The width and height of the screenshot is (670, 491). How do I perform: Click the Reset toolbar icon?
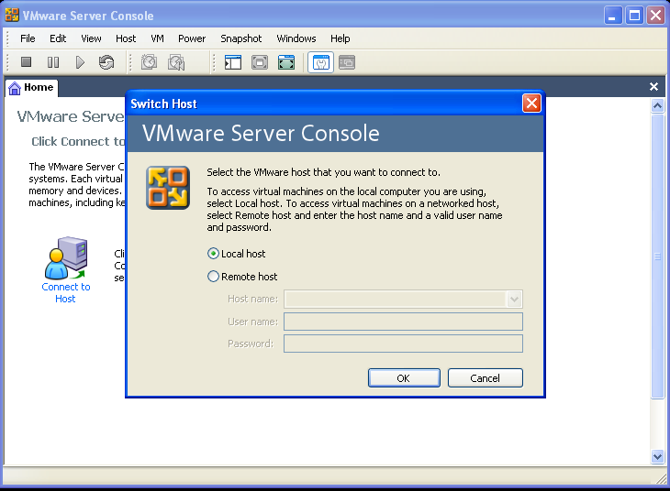[106, 62]
